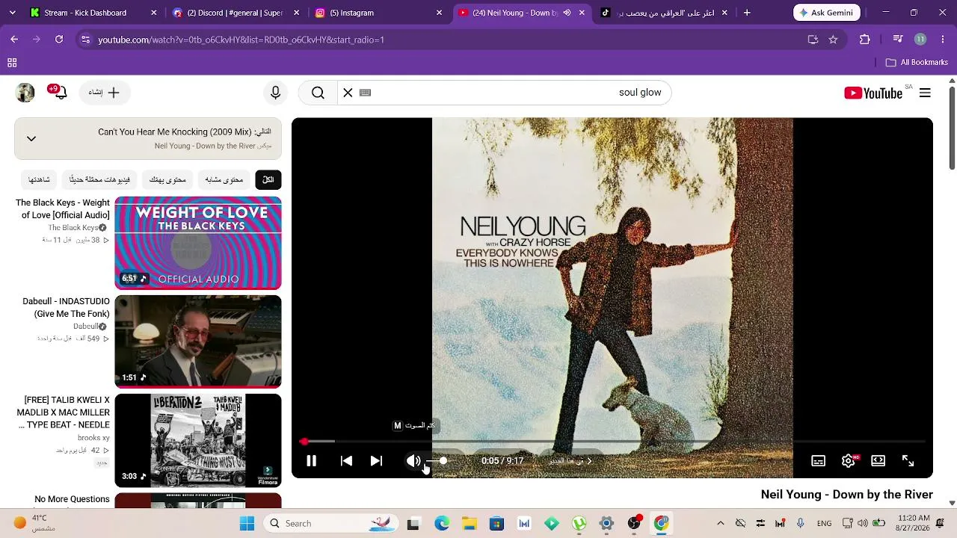Show hidden system tray icons
Screen dimensions: 957x538
click(720, 524)
